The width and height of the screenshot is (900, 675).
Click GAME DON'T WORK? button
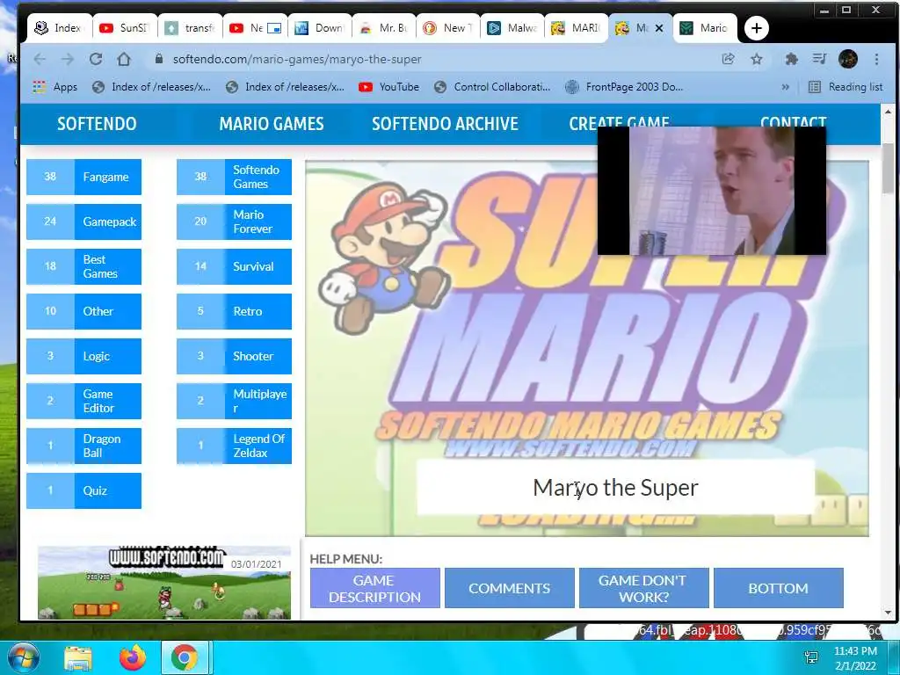(x=644, y=588)
